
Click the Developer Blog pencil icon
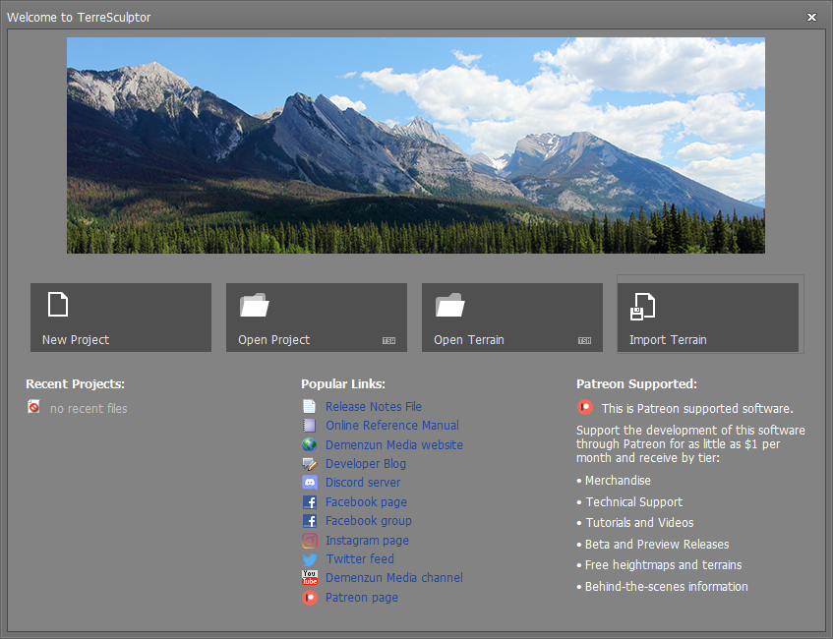[x=309, y=464]
